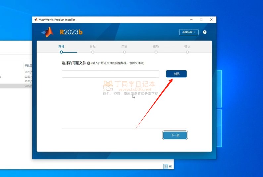Select the 目标 step tab
263x177 pixels.
click(x=93, y=46)
